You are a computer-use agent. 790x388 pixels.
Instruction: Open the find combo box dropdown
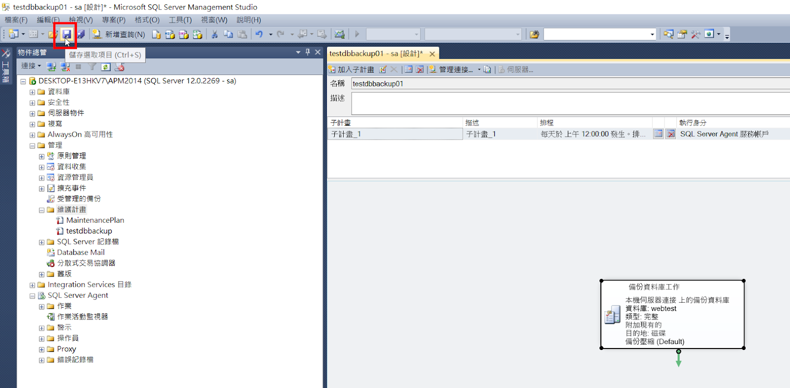[652, 34]
